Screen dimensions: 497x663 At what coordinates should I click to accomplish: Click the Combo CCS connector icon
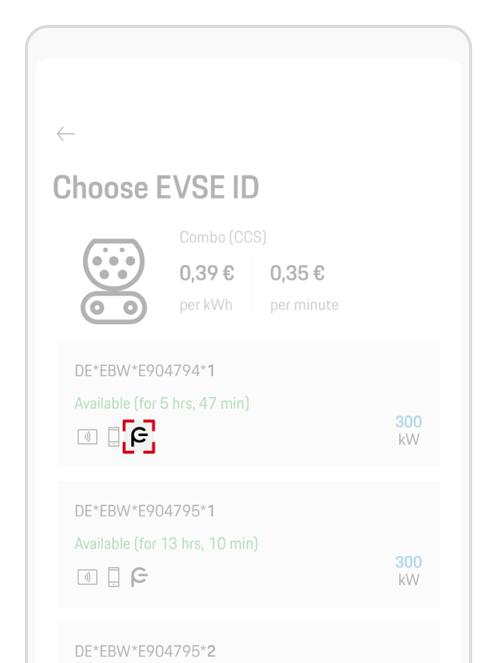(x=114, y=281)
